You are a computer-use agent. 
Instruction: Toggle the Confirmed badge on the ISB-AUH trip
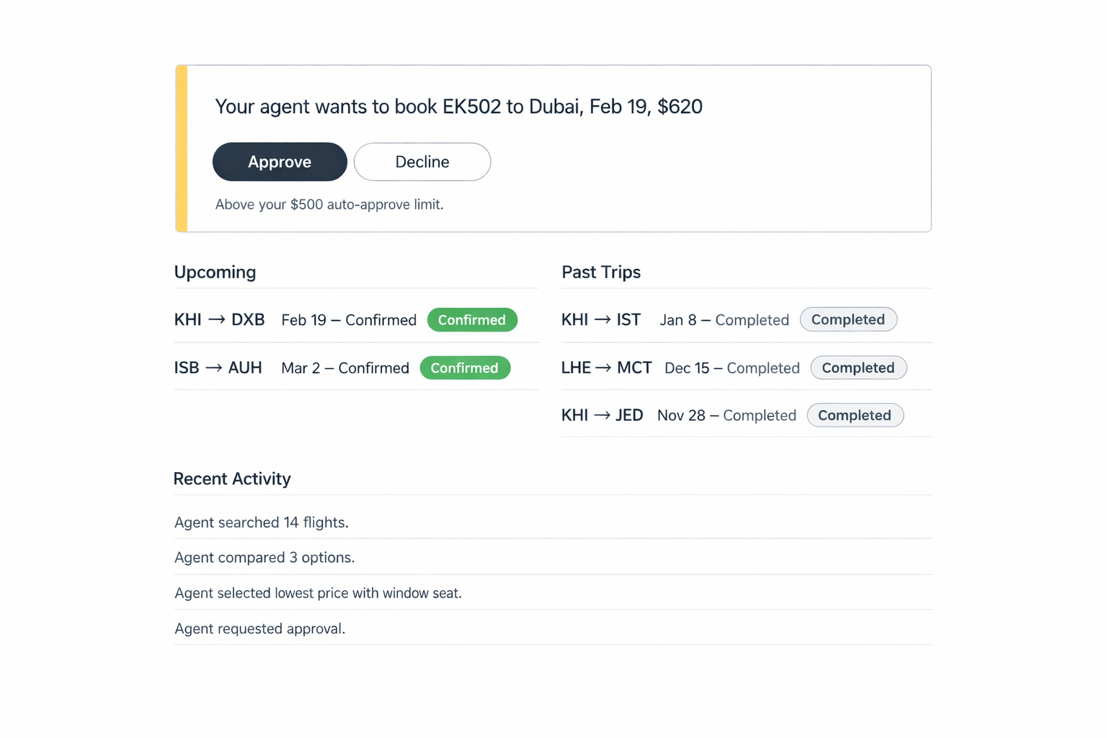465,368
